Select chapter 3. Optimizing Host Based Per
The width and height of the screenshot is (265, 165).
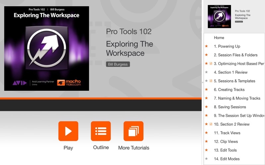click(239, 64)
